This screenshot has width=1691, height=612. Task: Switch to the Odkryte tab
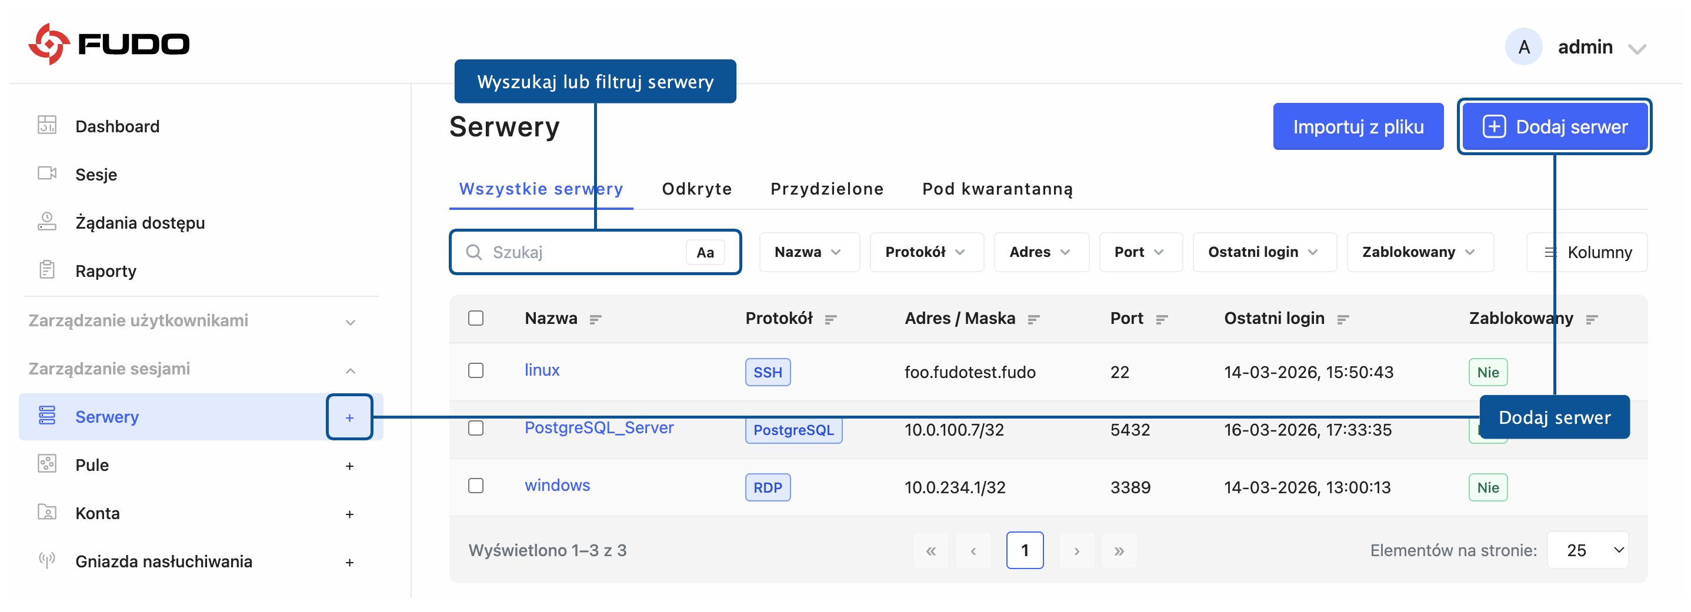coord(696,189)
